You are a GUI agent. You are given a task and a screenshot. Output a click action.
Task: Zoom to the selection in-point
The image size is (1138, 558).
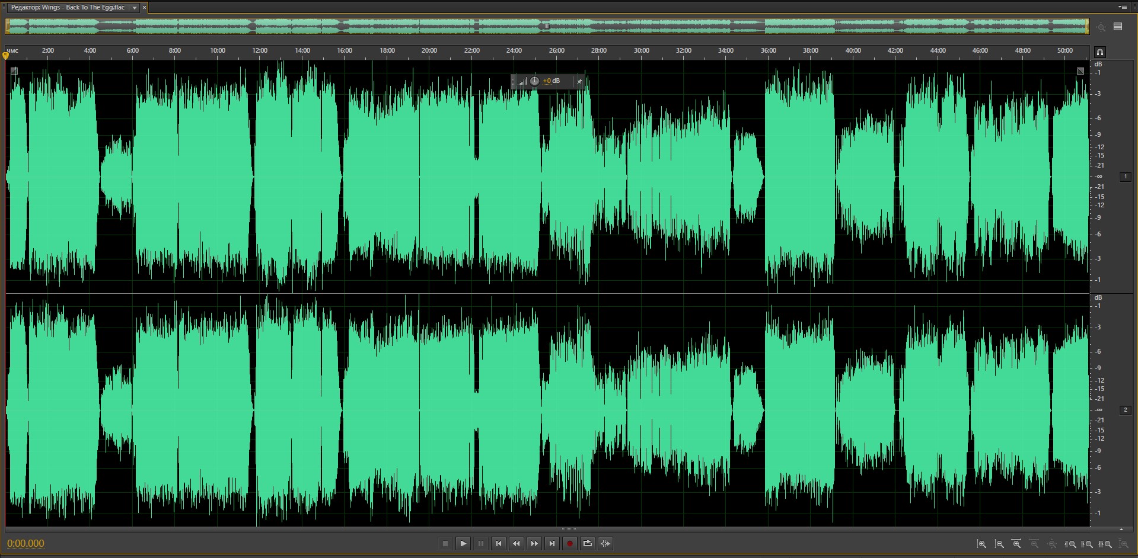coord(1070,544)
